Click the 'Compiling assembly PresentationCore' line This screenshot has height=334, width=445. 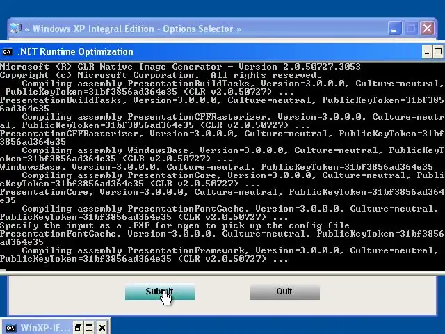click(233, 175)
